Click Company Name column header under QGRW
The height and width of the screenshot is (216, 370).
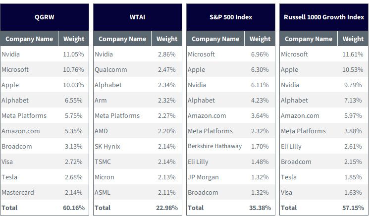point(29,39)
